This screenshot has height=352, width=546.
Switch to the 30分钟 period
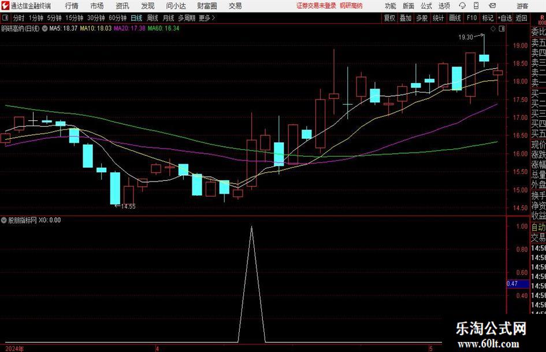[96, 18]
